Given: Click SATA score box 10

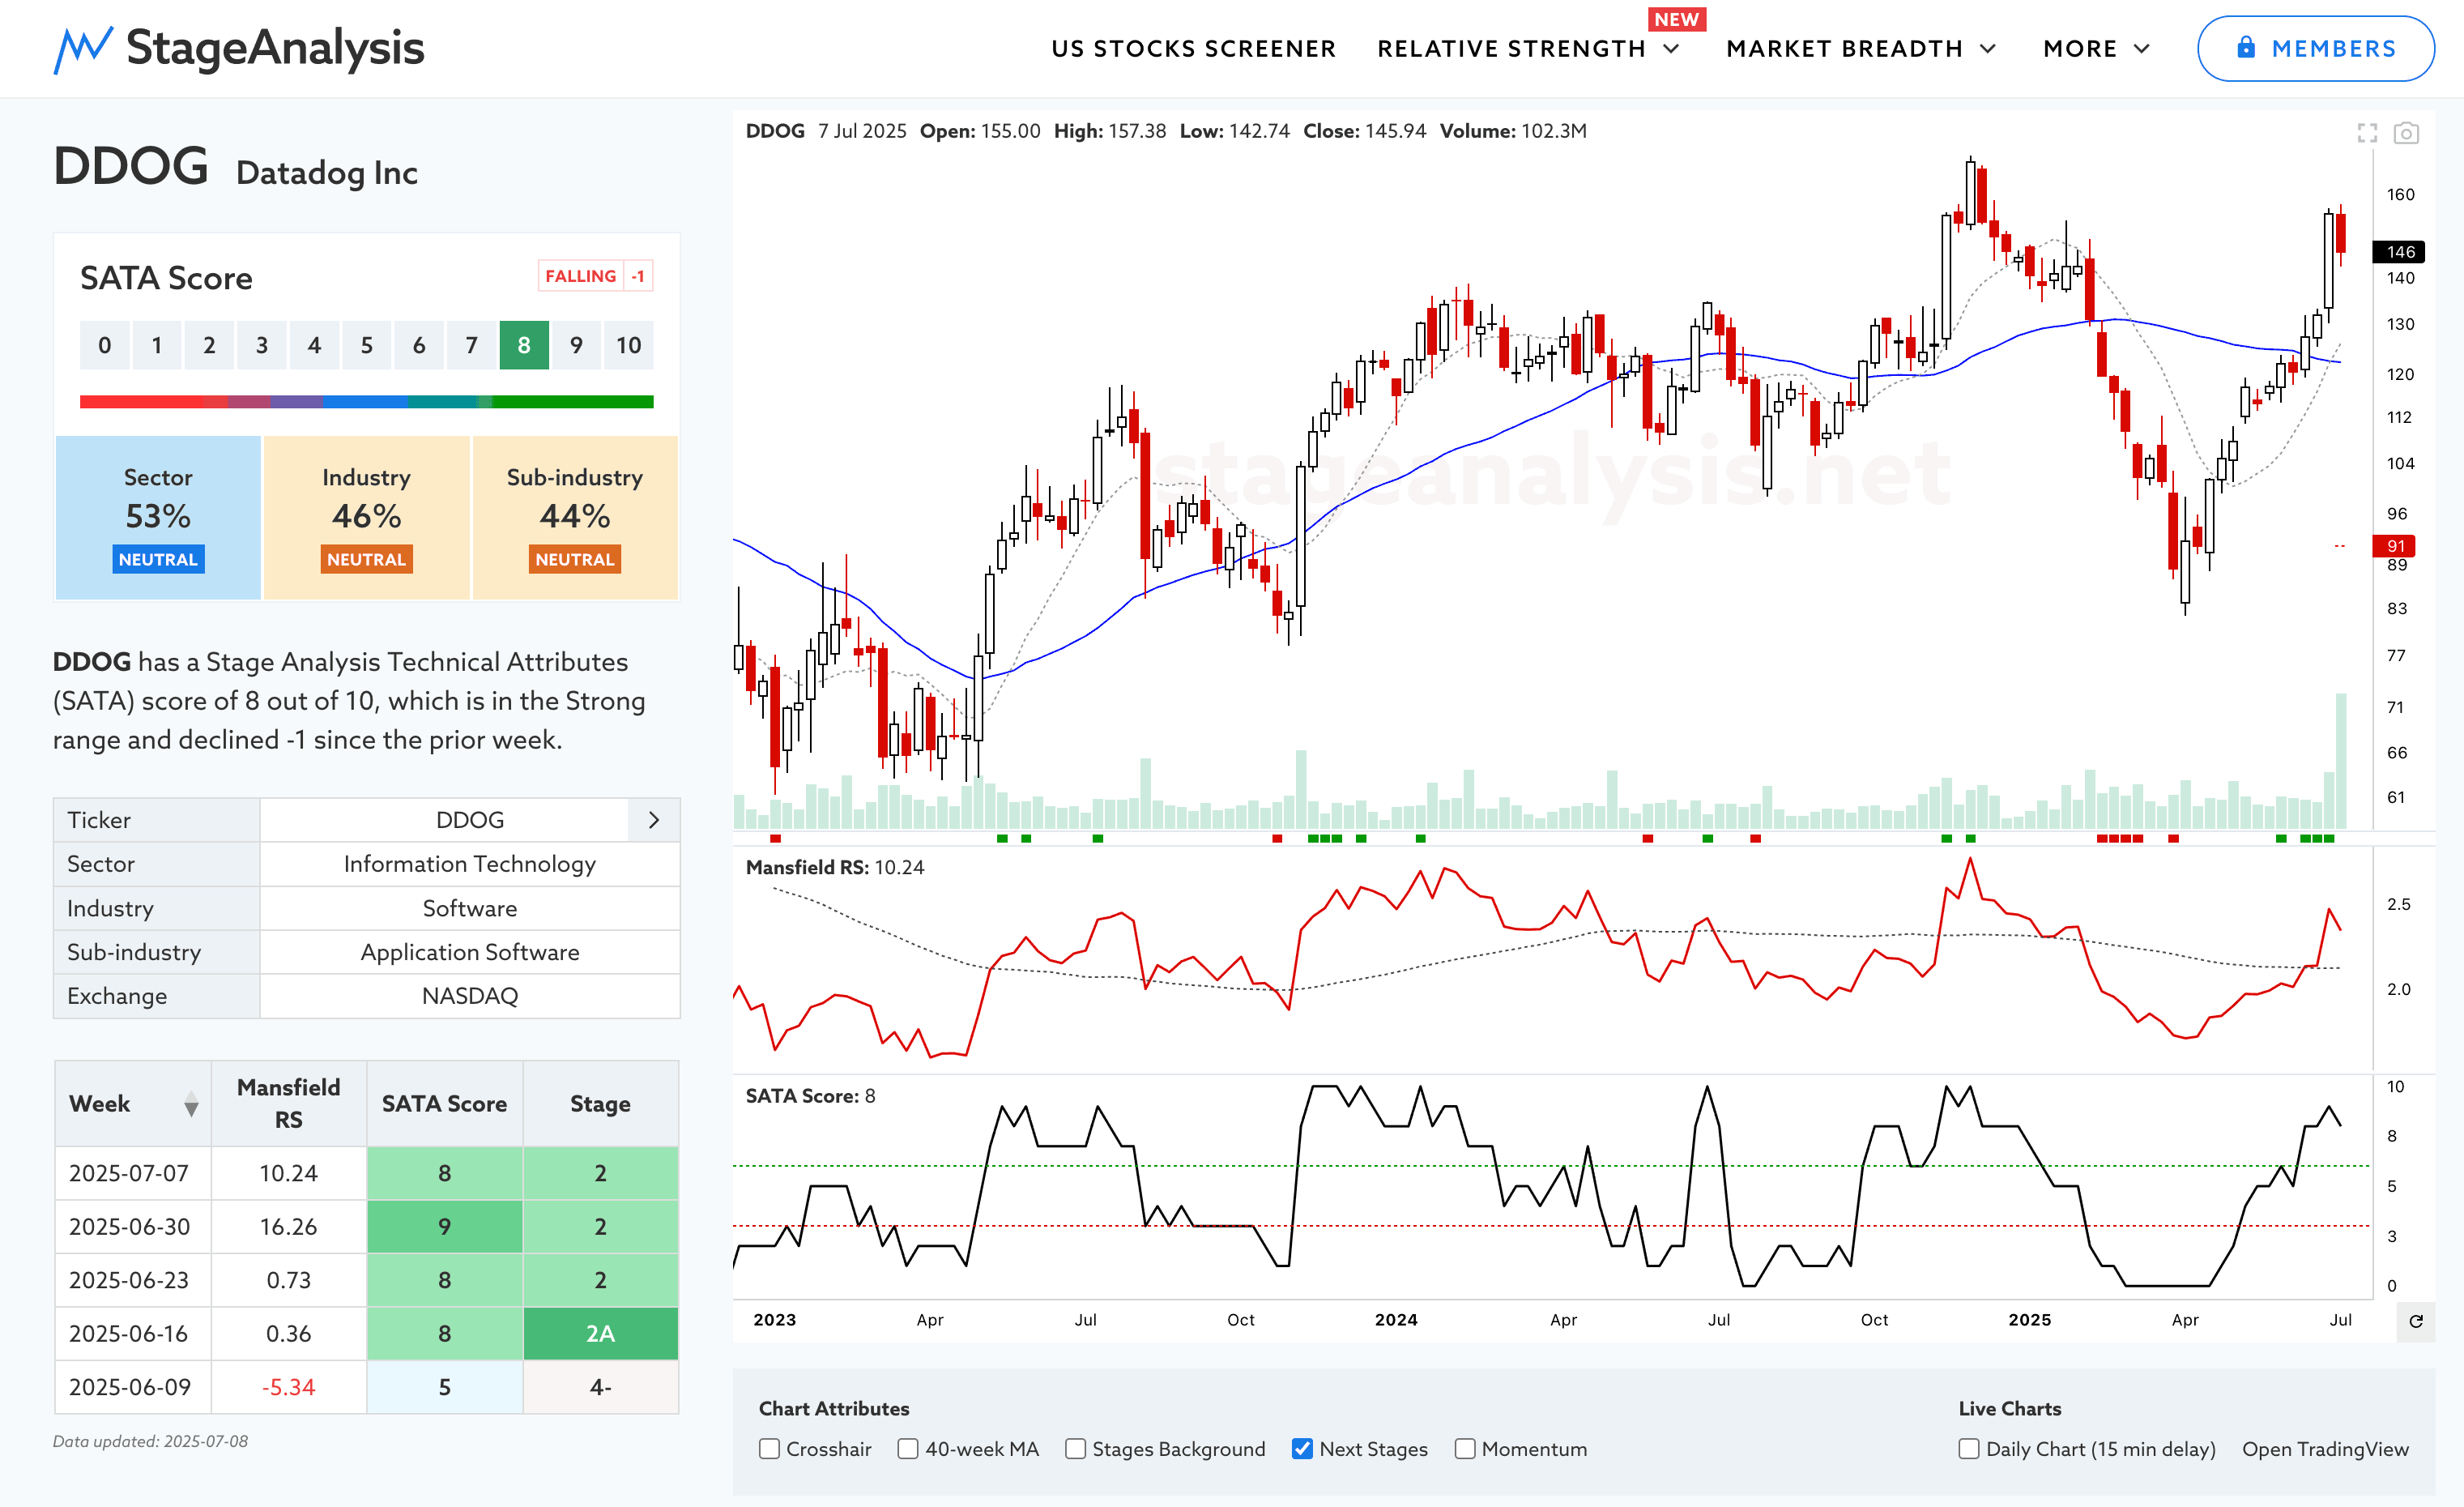Looking at the screenshot, I should coord(628,345).
